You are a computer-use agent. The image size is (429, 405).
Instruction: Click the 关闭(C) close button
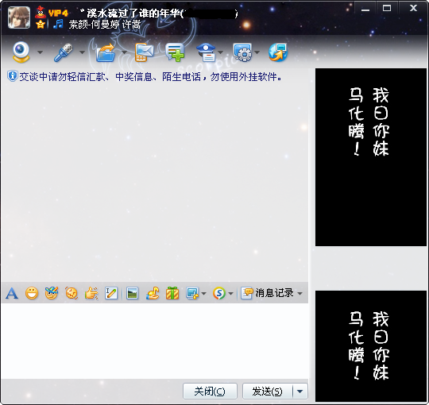click(210, 391)
